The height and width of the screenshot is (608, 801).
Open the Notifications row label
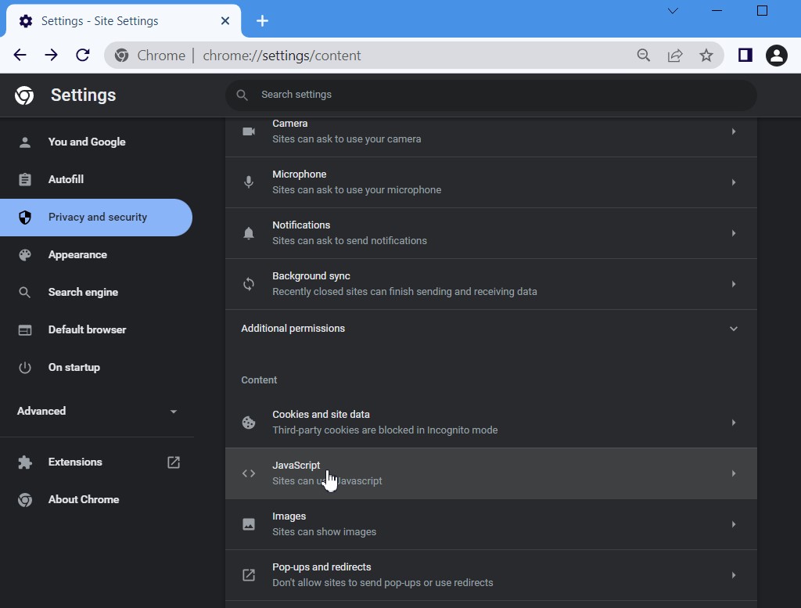tap(301, 225)
